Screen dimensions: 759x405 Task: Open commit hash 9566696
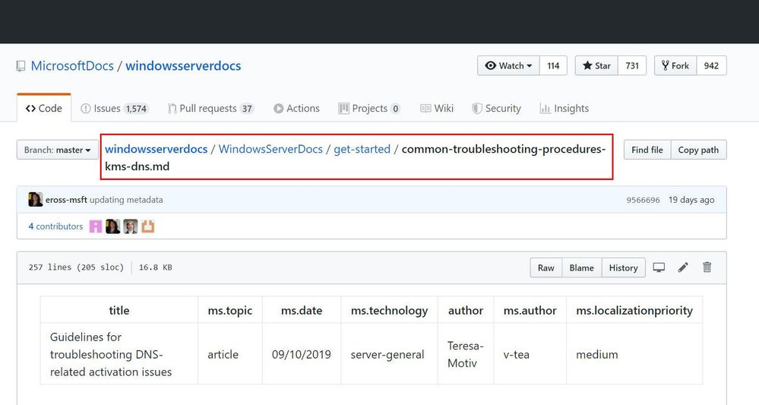click(x=643, y=200)
